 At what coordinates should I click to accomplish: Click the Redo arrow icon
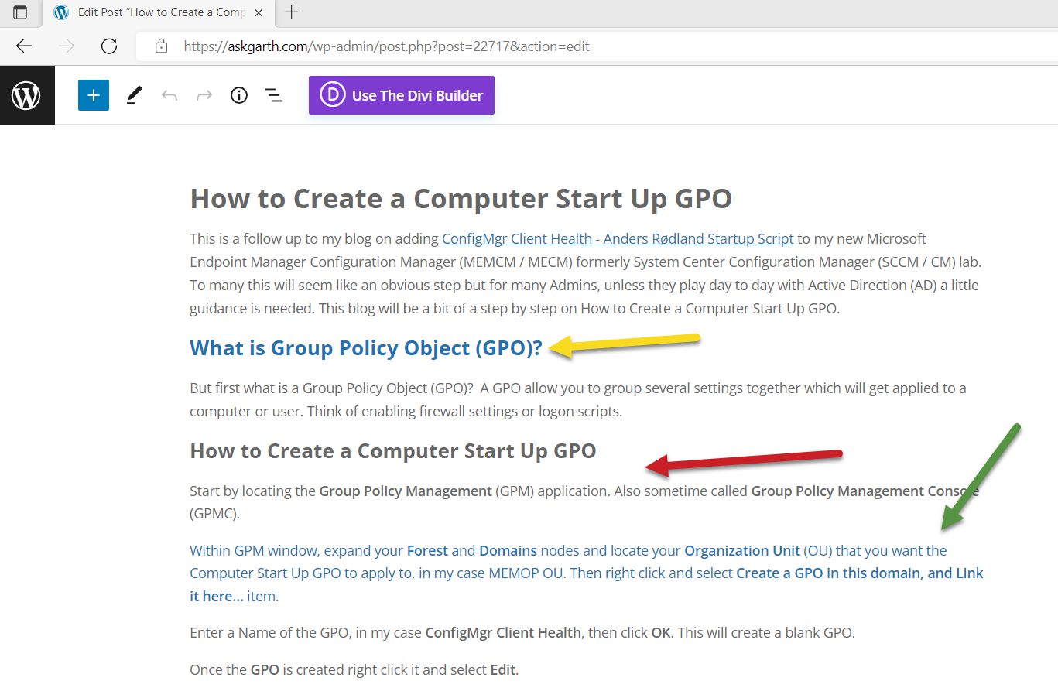pos(204,95)
